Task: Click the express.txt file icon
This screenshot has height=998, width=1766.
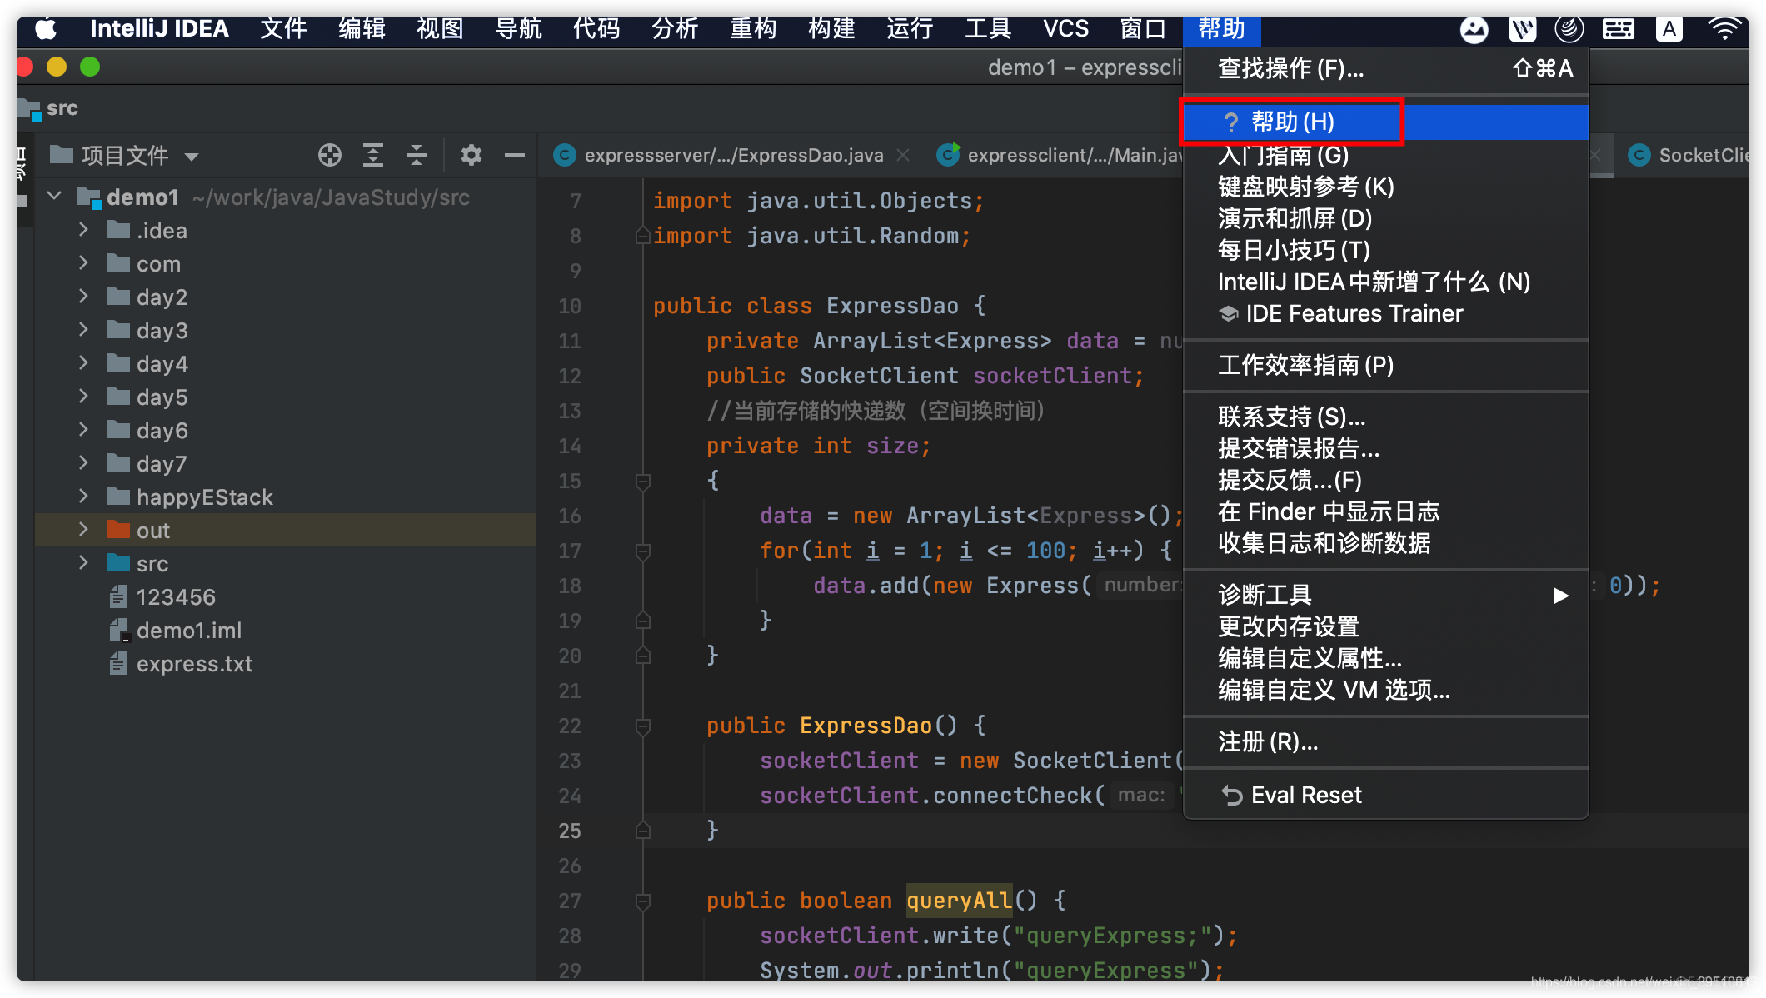Action: (118, 663)
